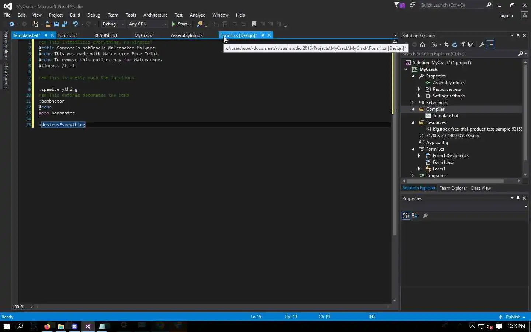Click the Save All toolbar icon
Screen dimensions: 531x332
[65, 24]
